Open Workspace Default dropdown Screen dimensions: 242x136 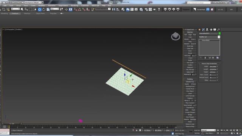coord(34,3)
